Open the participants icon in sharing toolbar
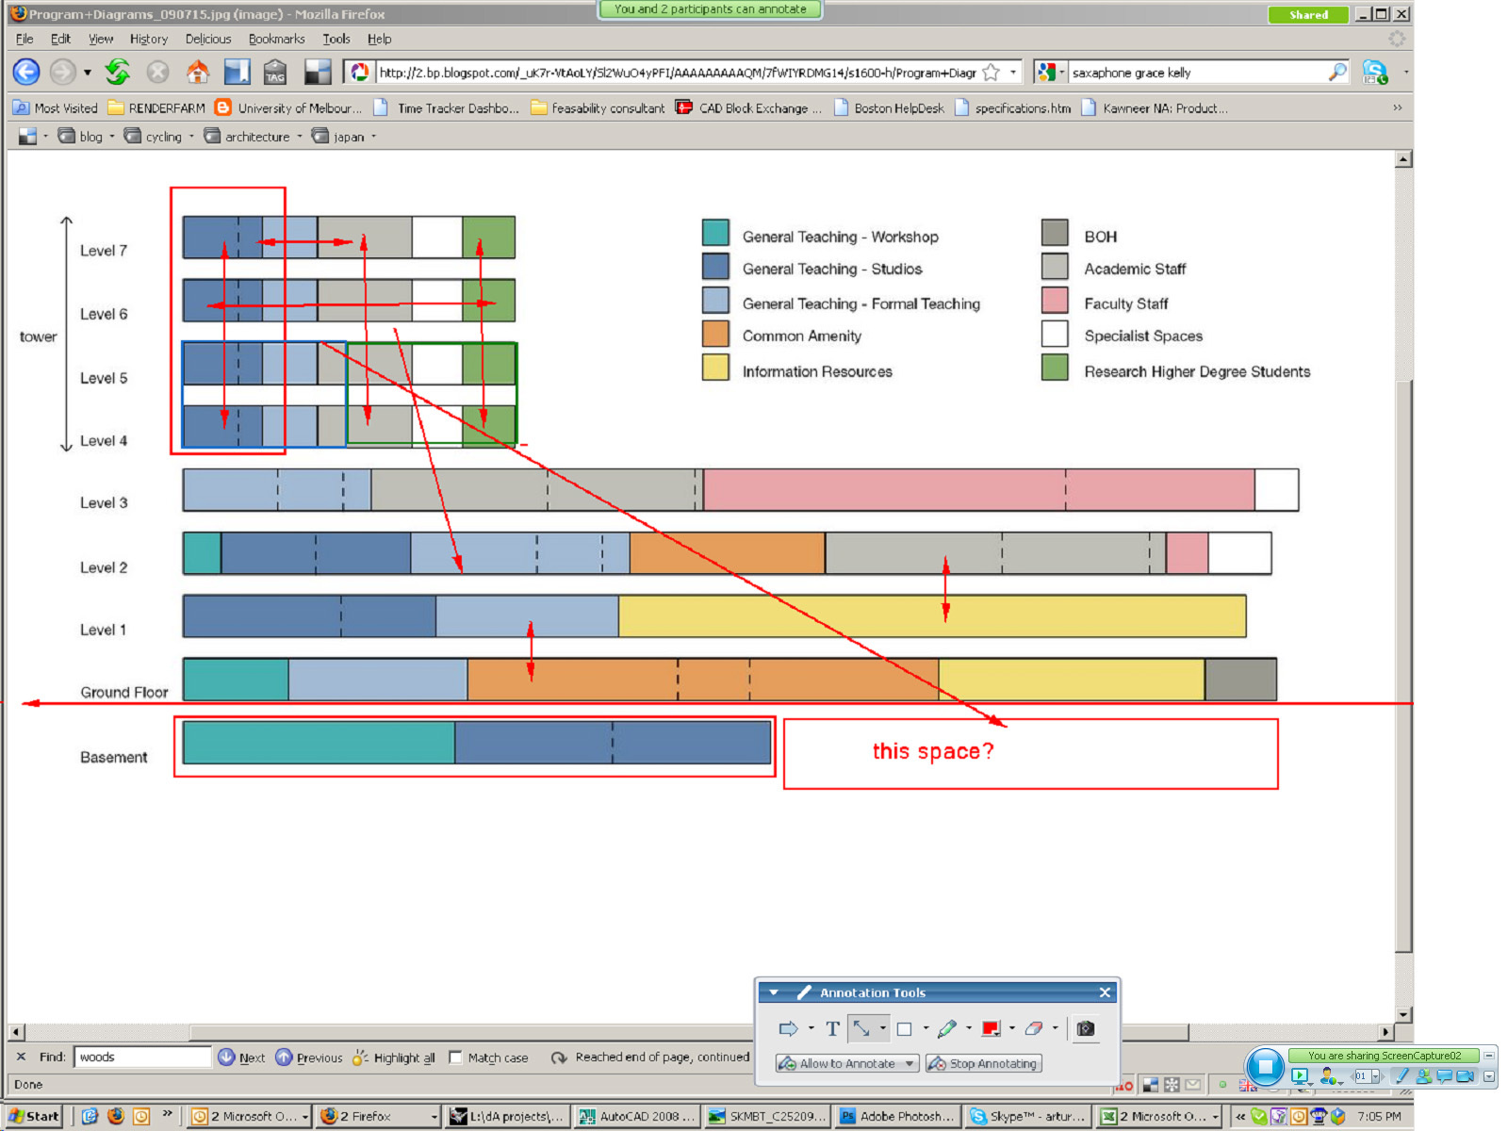Screen dimensions: 1508x1131 click(1423, 1075)
